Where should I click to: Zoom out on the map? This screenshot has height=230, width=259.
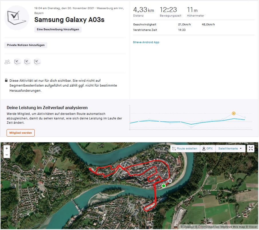7,155
